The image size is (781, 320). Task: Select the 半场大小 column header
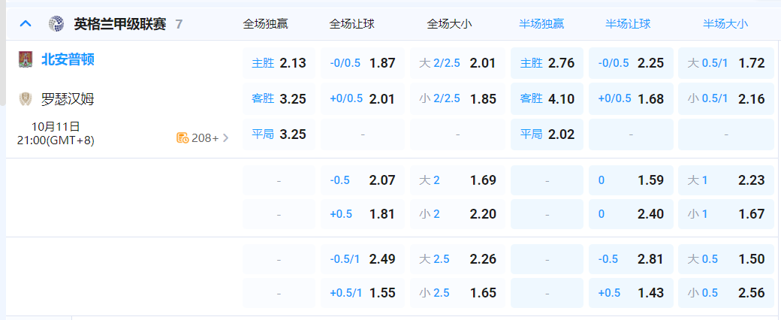pos(725,24)
